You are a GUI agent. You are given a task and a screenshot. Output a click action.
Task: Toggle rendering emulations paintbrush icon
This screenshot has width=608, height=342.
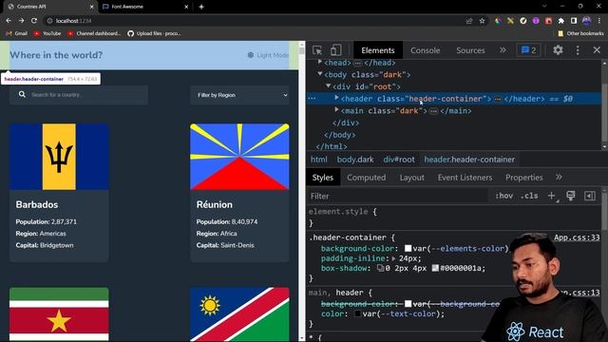(570, 197)
